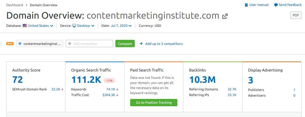Click the orange BETA badge
The image size is (305, 117).
click(10, 44)
